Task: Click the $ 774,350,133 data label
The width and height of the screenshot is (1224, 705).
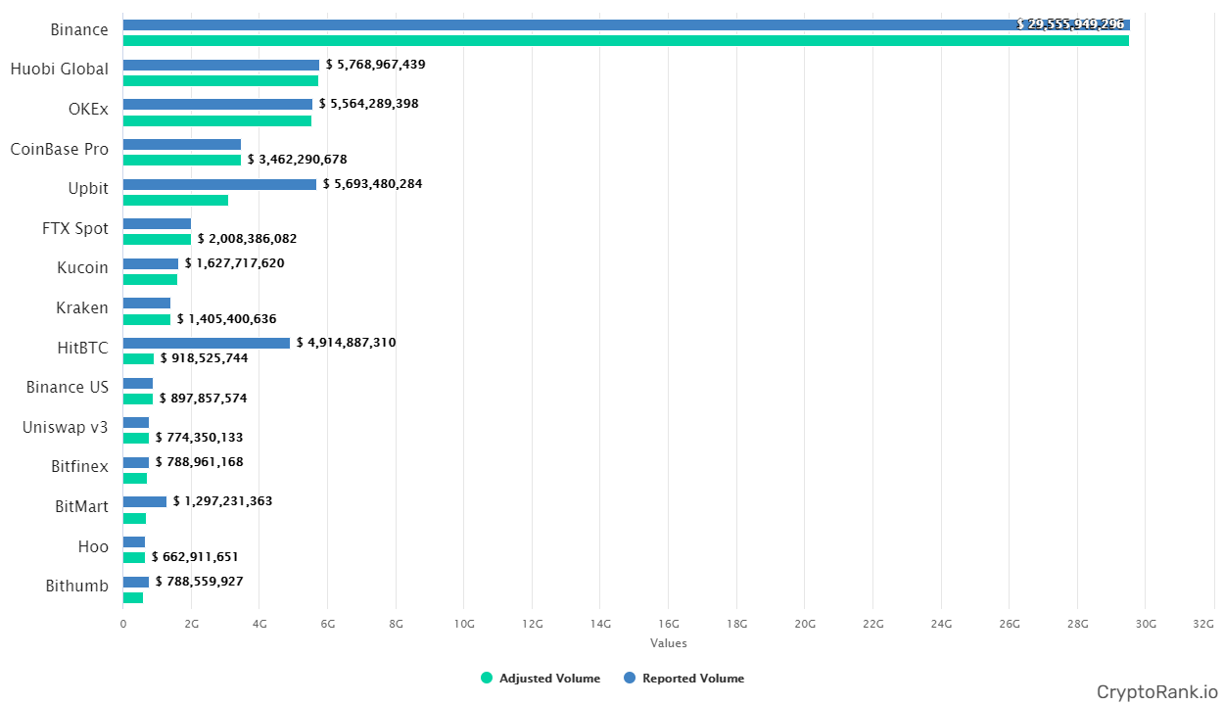Action: (x=200, y=438)
